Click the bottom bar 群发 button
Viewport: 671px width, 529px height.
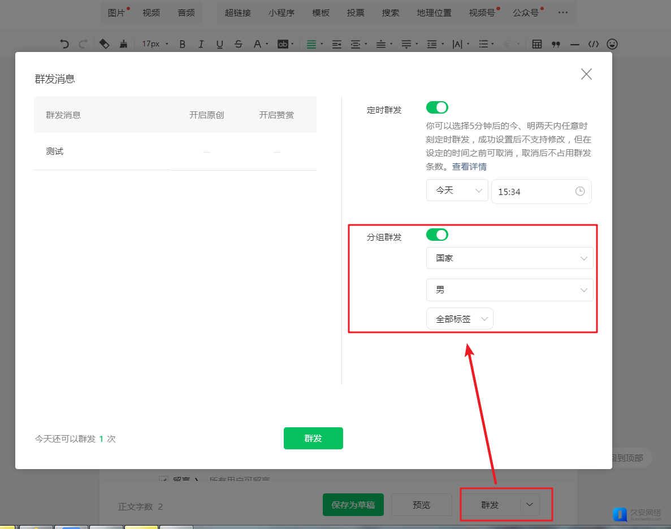click(x=491, y=505)
